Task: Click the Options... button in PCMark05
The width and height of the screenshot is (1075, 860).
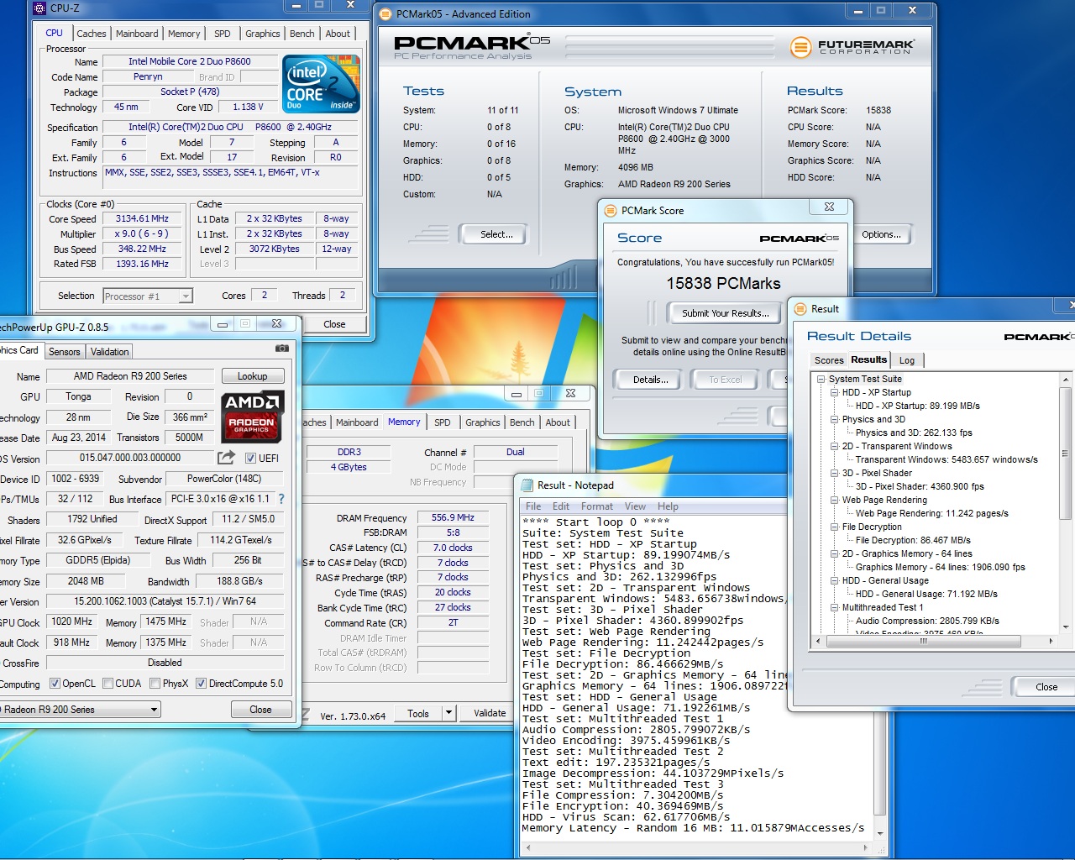Action: [881, 234]
